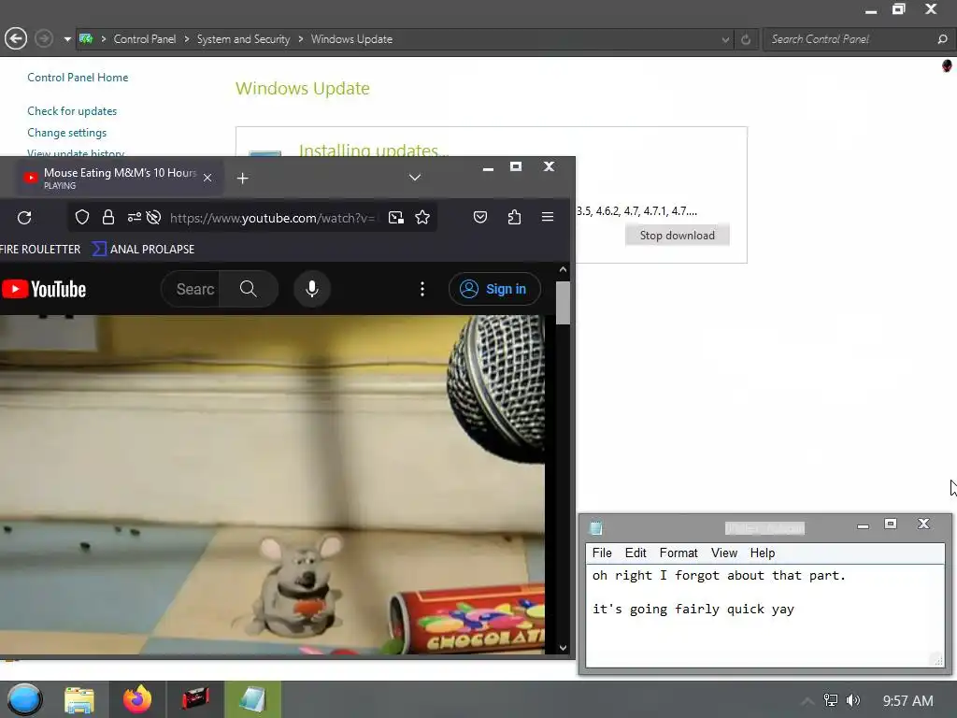Screen dimensions: 957x718
Task: Bookmark this page with the star icon
Action: coord(422,217)
